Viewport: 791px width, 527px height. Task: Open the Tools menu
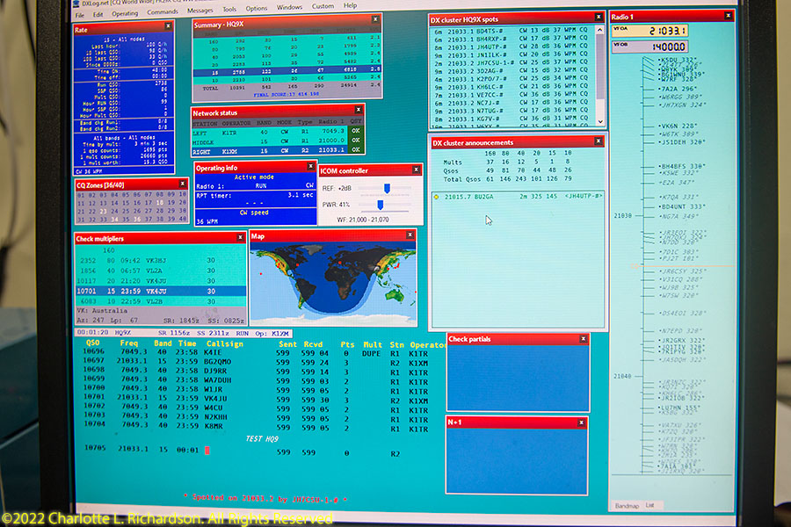point(229,9)
